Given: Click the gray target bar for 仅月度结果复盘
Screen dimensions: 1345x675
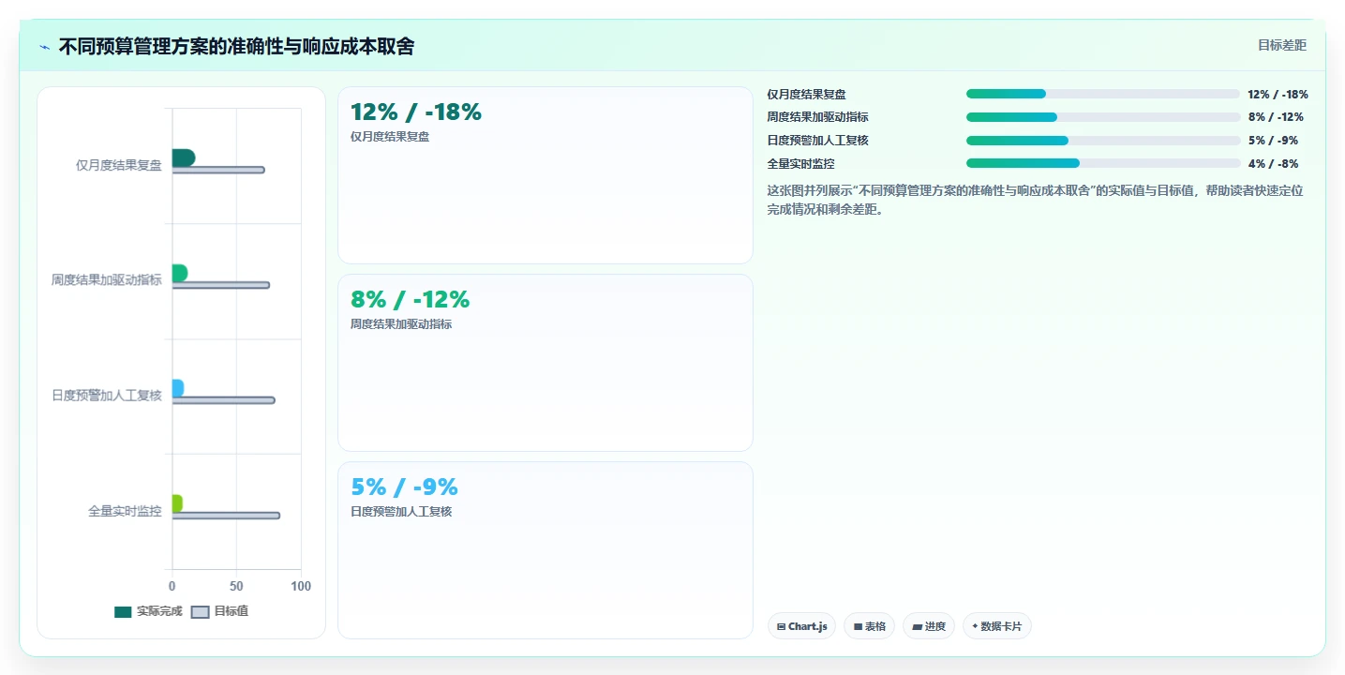Looking at the screenshot, I should pyautogui.click(x=217, y=170).
